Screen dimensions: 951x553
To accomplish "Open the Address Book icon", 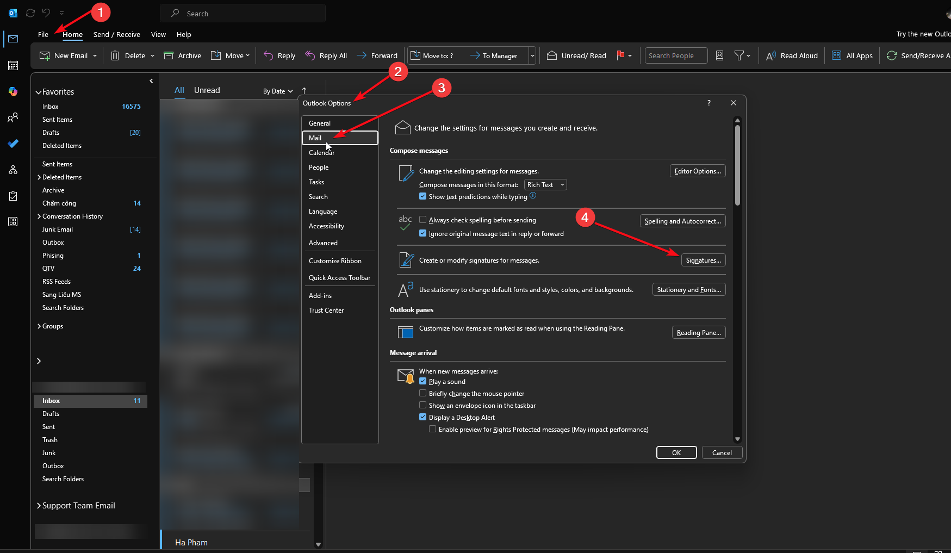I will coord(719,55).
